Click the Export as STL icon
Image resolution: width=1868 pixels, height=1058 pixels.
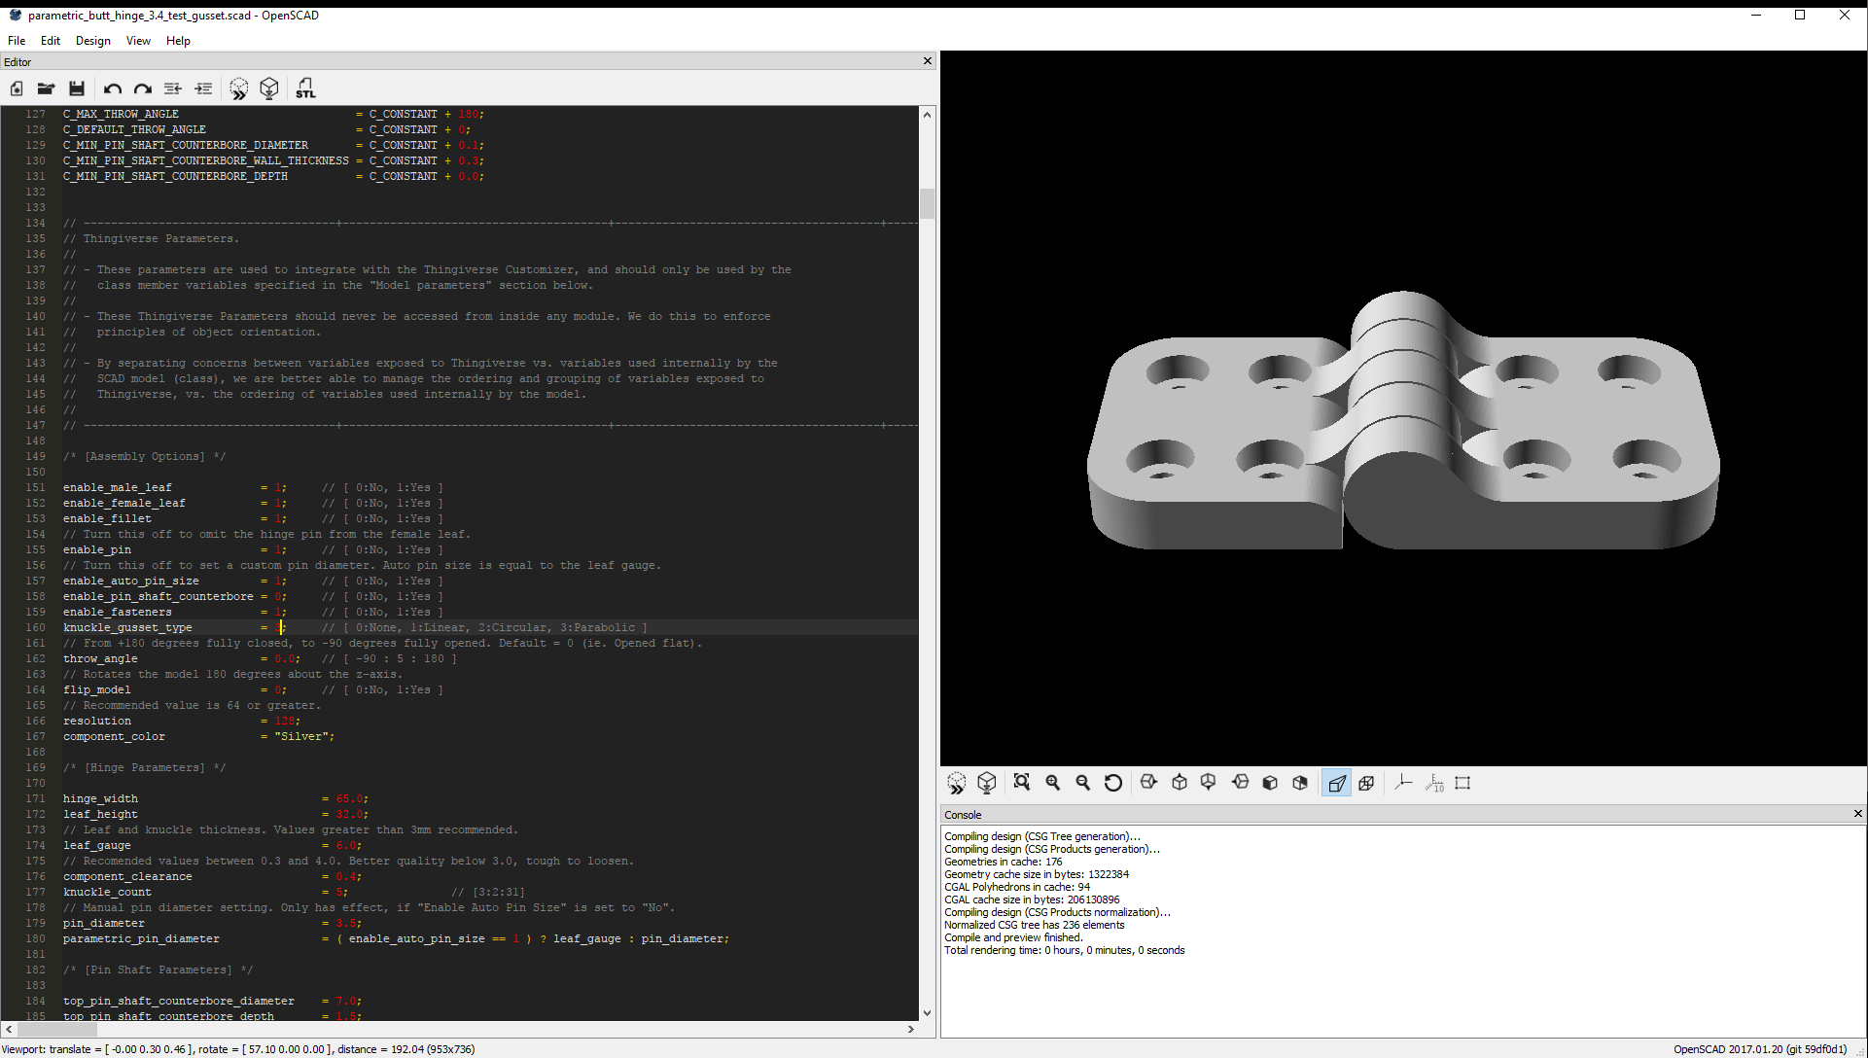305,88
